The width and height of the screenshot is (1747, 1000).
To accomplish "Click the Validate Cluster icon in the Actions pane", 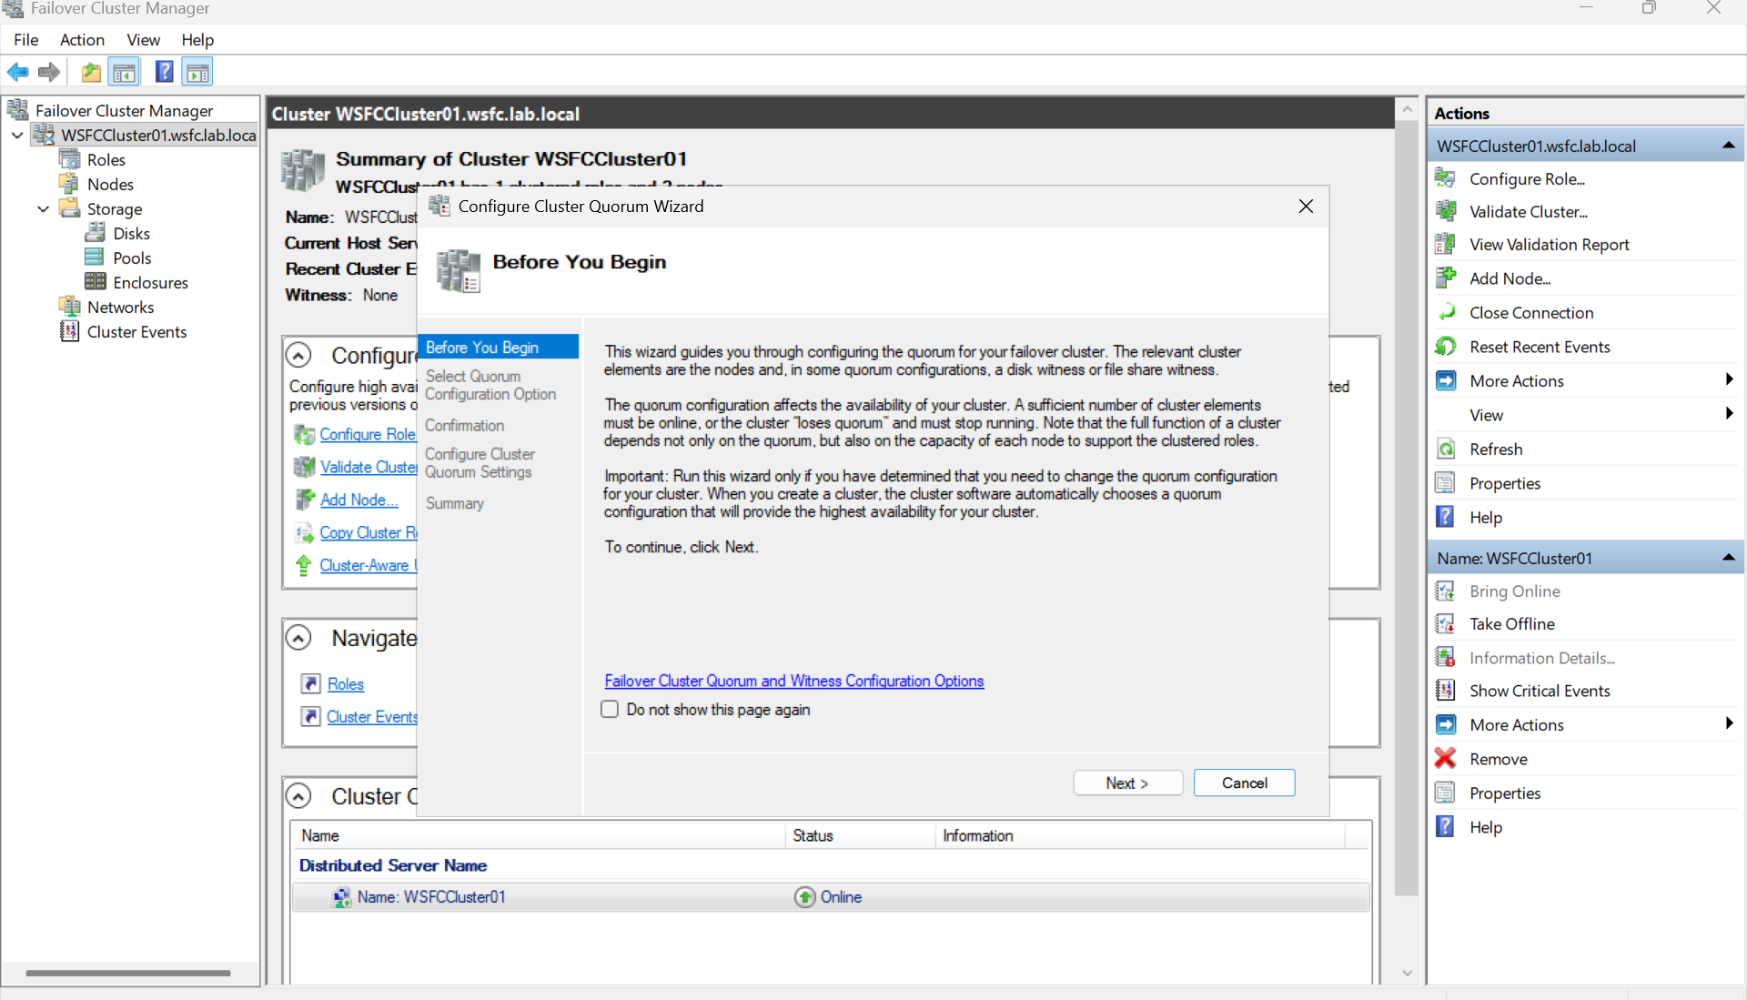I will (1447, 210).
